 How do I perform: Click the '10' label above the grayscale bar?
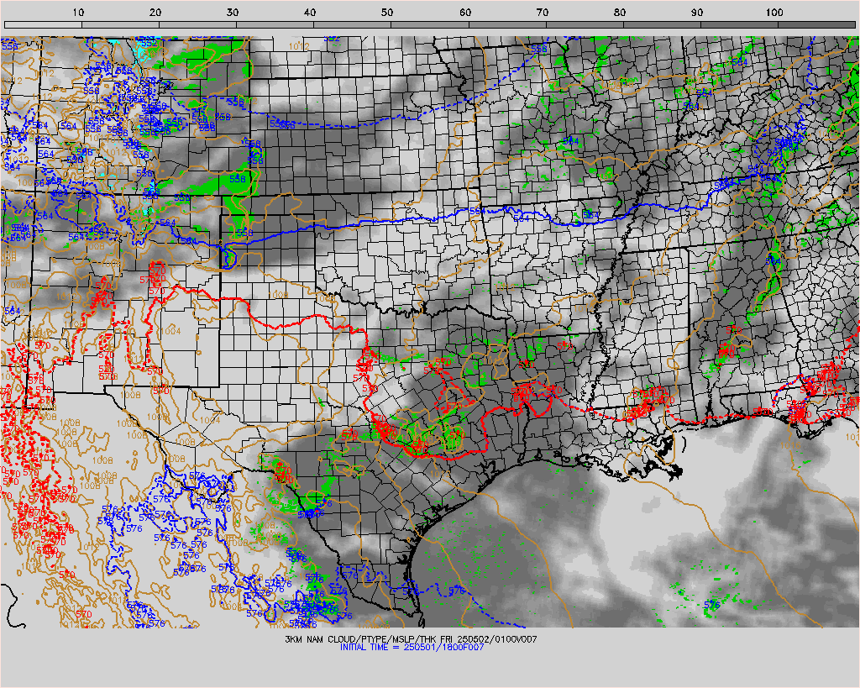pyautogui.click(x=78, y=13)
